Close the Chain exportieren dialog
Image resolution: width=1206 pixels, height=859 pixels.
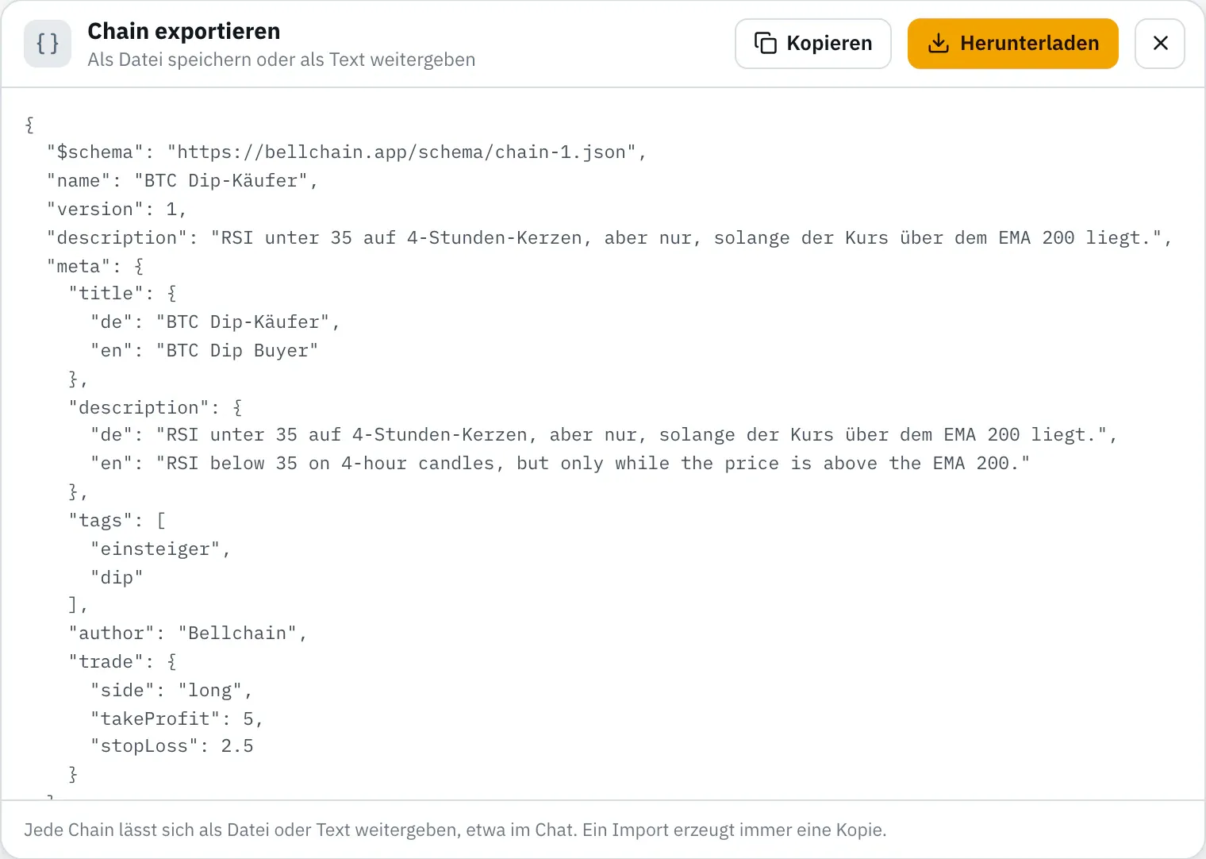coord(1160,44)
